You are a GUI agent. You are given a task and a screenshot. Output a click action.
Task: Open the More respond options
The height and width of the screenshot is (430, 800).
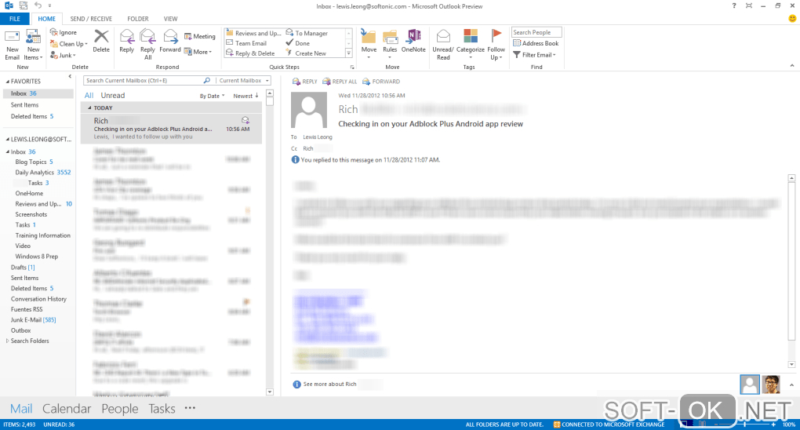[198, 52]
